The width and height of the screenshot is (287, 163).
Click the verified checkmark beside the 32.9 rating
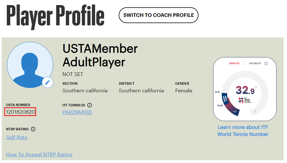[255, 87]
